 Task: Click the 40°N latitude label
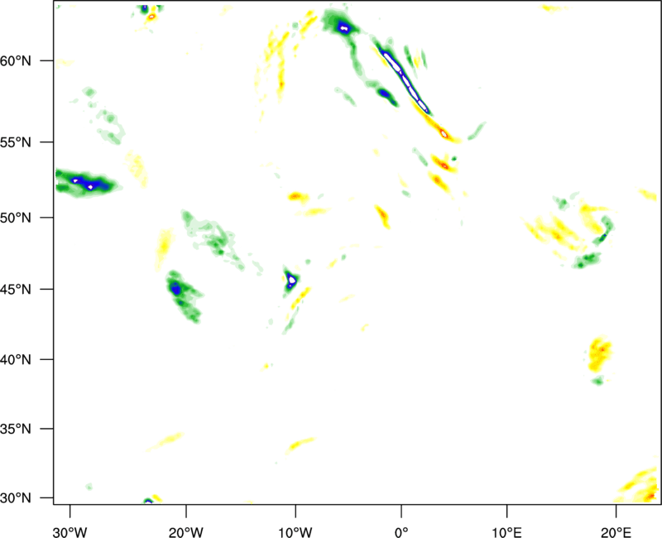[x=16, y=360]
